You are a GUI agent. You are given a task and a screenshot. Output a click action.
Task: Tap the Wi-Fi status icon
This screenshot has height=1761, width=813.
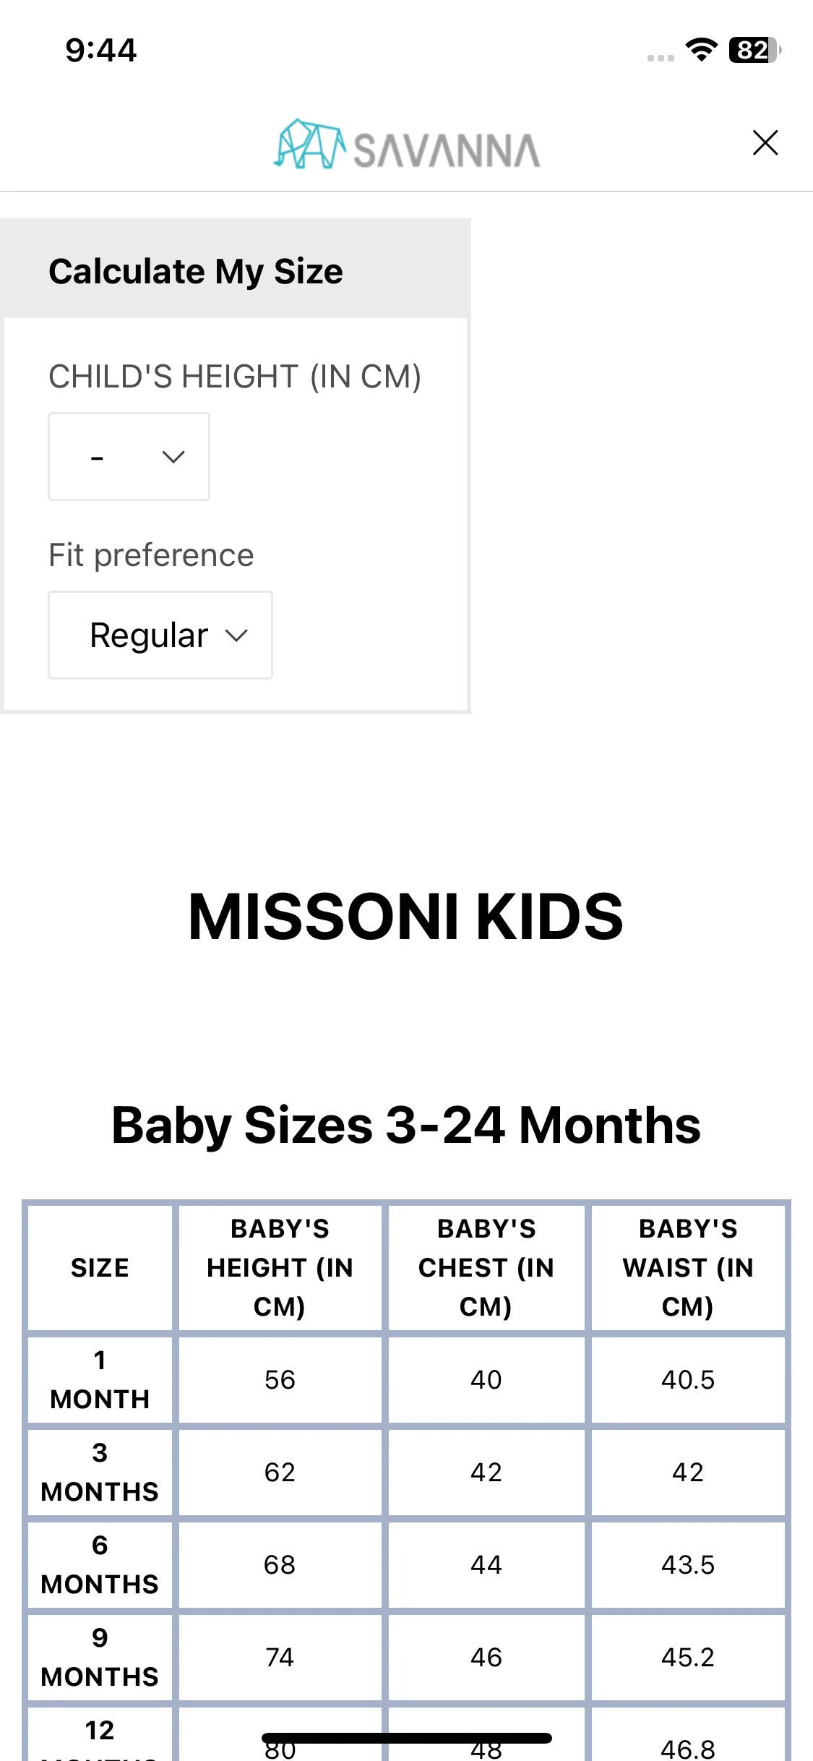coord(701,50)
